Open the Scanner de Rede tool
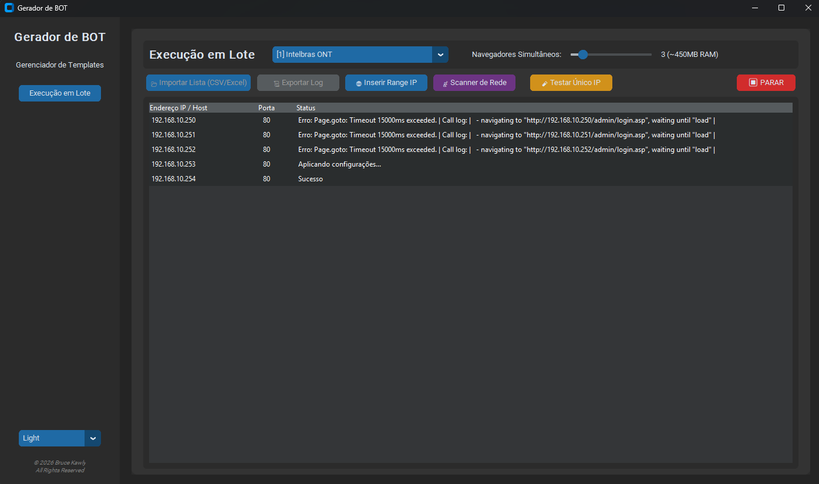 tap(474, 83)
